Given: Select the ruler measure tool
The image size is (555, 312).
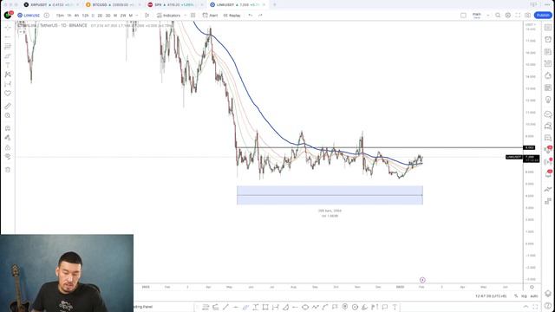Looking at the screenshot, I should [x=8, y=106].
